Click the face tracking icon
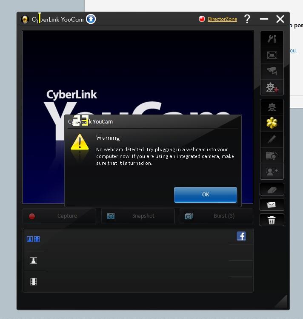This screenshot has width=303, height=319. [272, 172]
